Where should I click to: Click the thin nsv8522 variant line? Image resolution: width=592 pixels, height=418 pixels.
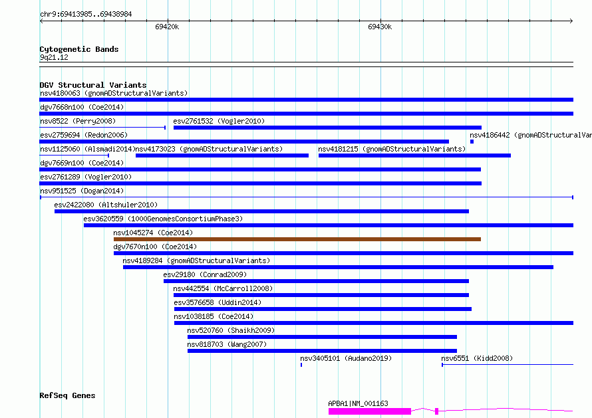[102, 128]
